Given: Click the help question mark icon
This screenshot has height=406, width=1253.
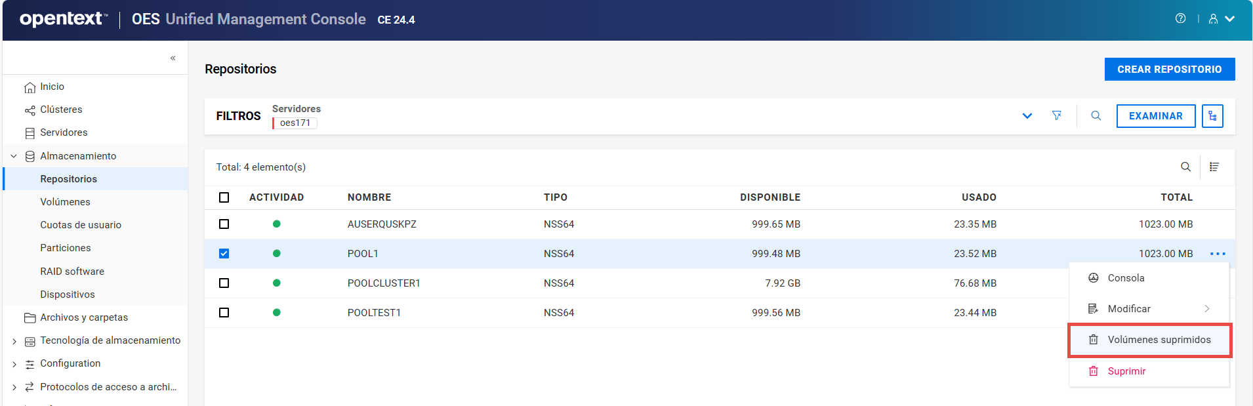Looking at the screenshot, I should [1180, 18].
